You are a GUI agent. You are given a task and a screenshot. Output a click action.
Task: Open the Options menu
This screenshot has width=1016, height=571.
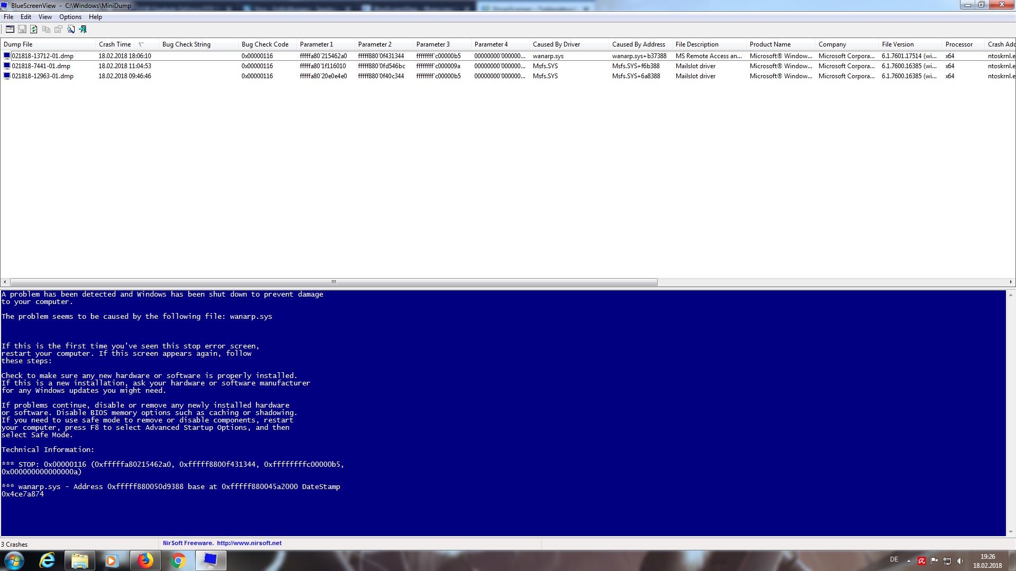coord(70,17)
